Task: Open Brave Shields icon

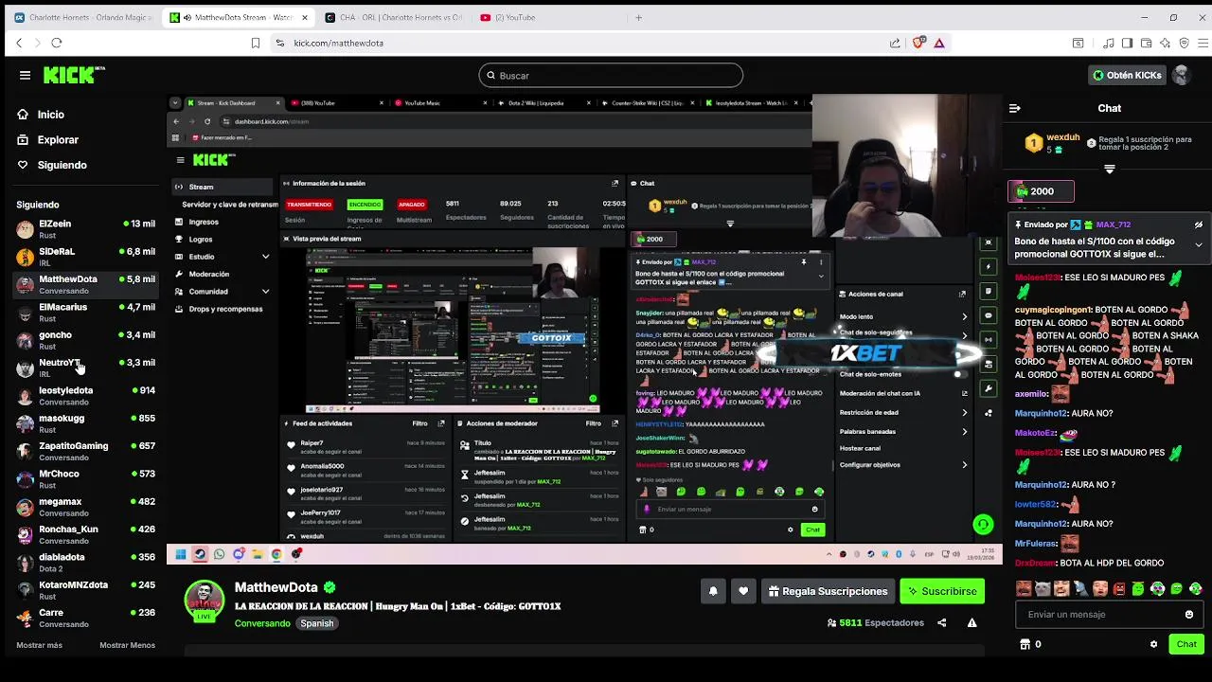Action: click(x=918, y=43)
